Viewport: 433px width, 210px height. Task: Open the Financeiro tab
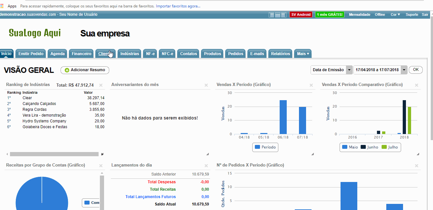[82, 54]
